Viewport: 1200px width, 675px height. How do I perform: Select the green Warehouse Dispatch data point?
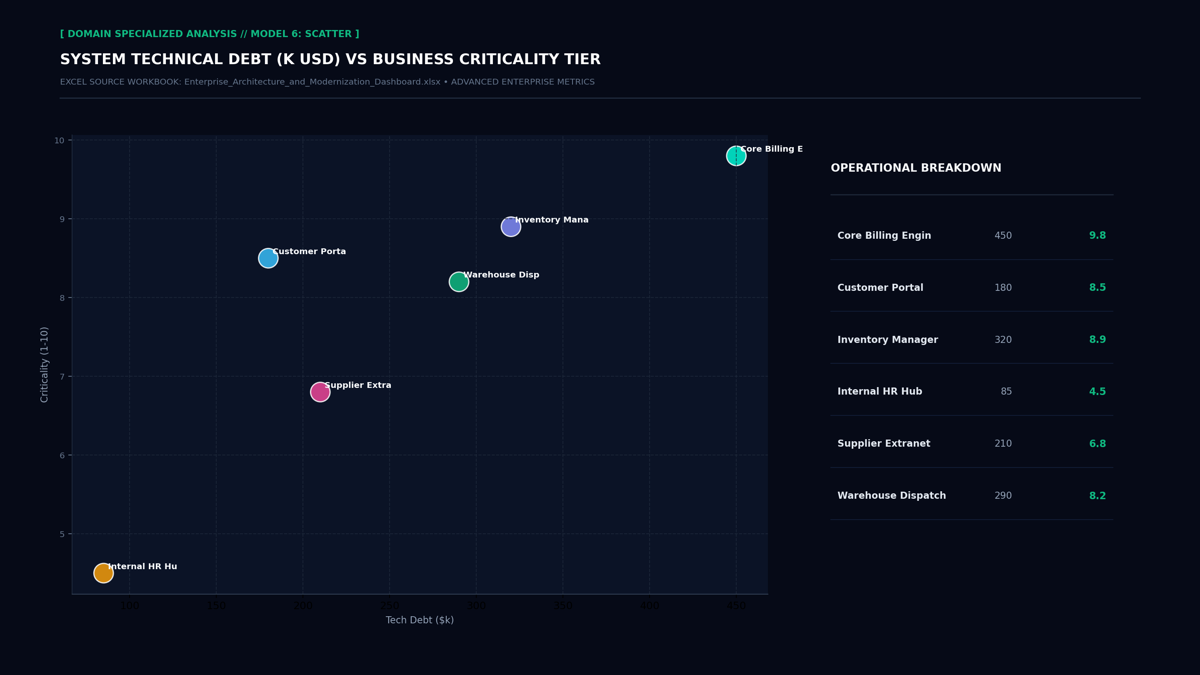459,282
